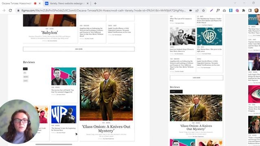Click the figma.com address bar URL
Image resolution: width=260 pixels, height=146 pixels.
click(x=104, y=11)
